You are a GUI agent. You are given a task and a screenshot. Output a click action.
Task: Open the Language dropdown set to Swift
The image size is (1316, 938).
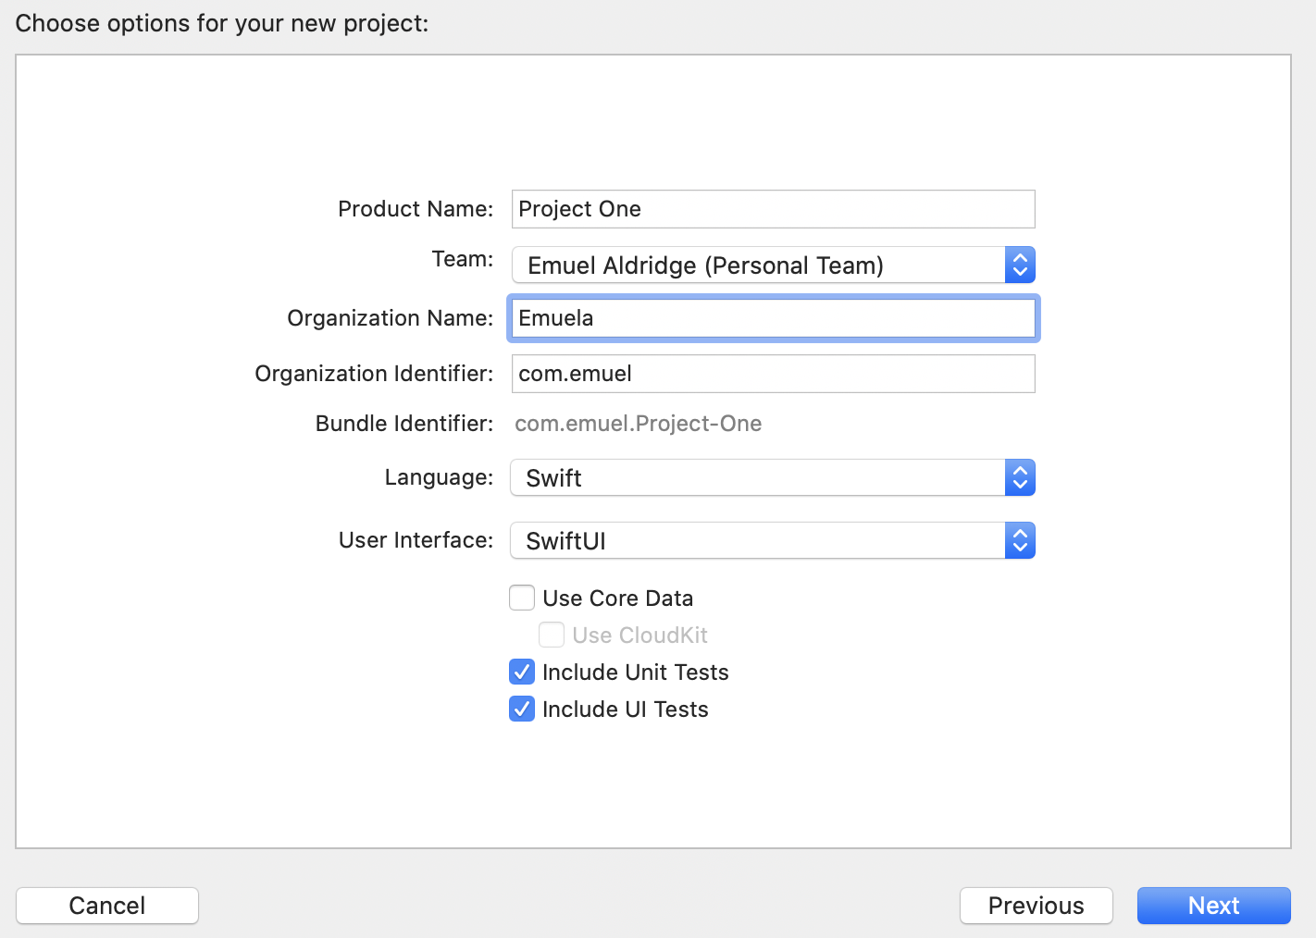757,478
